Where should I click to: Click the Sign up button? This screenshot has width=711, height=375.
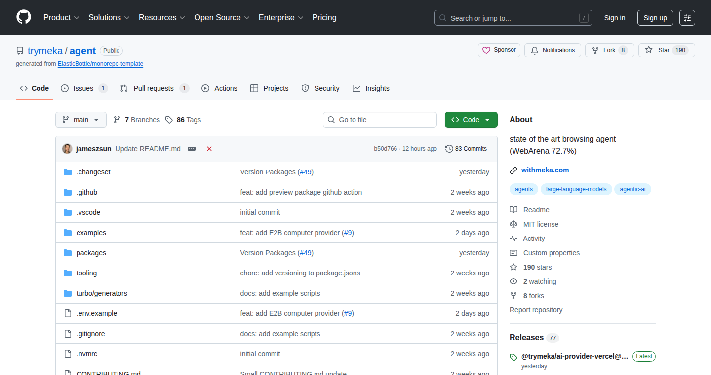point(655,18)
